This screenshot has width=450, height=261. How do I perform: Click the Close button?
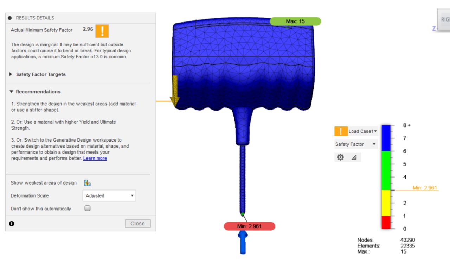(137, 223)
